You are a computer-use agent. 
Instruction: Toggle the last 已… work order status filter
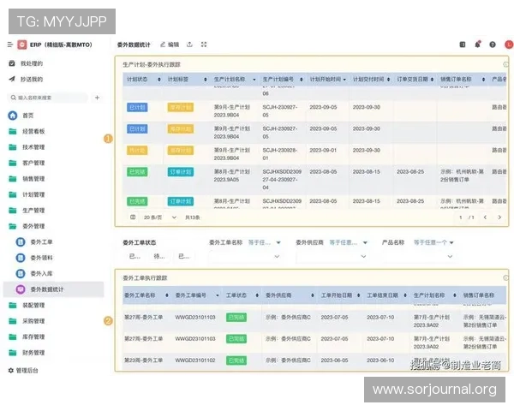(x=184, y=256)
